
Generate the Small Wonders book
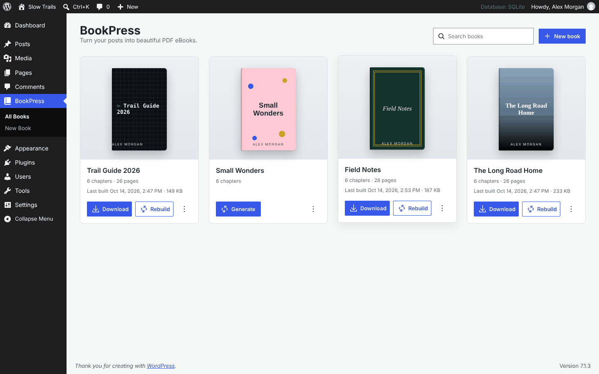[238, 209]
